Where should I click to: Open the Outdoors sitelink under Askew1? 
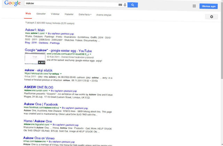click(x=43, y=43)
